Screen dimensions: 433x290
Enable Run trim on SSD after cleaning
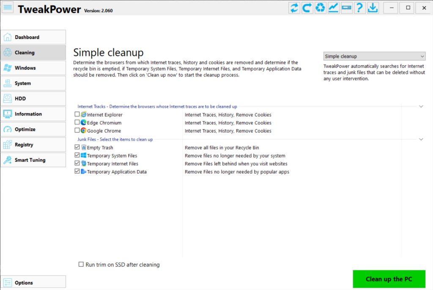pos(81,264)
